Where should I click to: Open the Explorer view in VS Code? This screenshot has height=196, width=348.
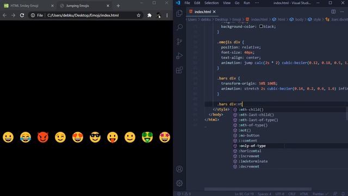pos(179,13)
